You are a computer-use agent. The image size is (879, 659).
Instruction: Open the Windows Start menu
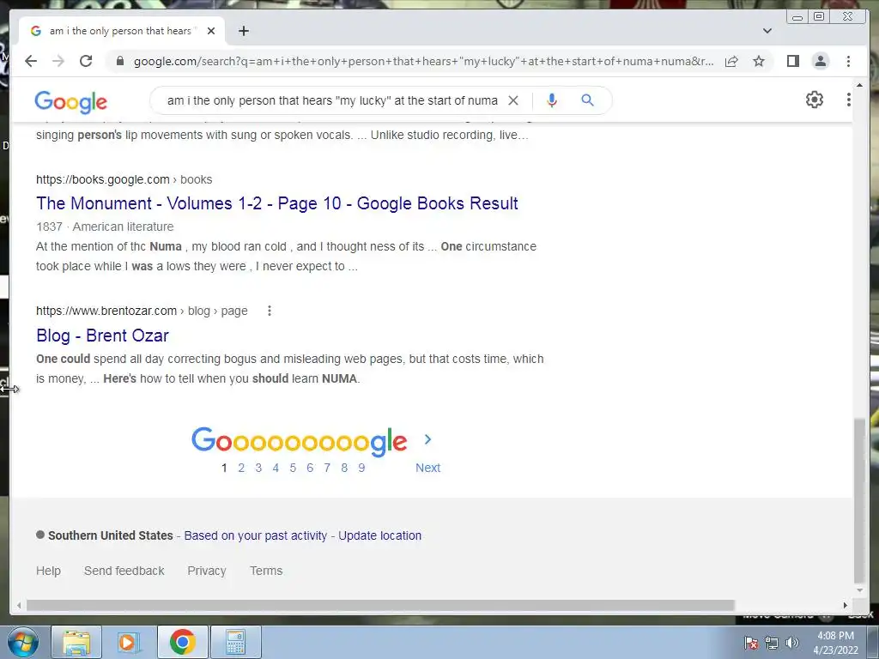(x=22, y=642)
